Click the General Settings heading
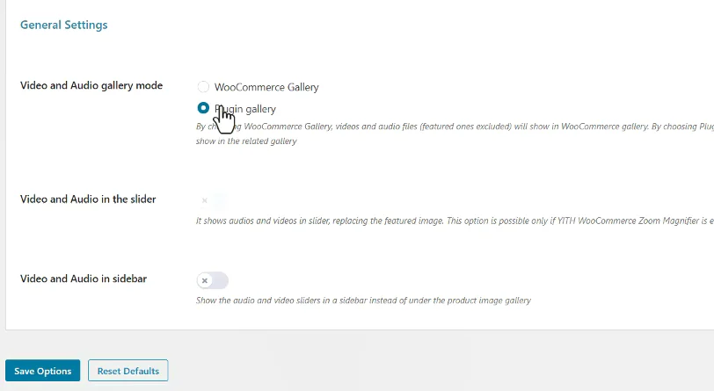 tap(63, 25)
